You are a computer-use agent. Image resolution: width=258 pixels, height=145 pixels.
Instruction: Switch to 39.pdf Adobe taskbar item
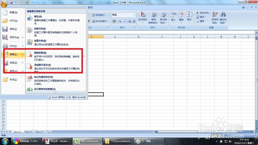57,141
